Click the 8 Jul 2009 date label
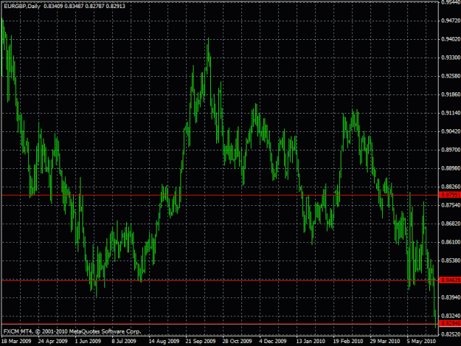The width and height of the screenshot is (461, 346). (124, 341)
